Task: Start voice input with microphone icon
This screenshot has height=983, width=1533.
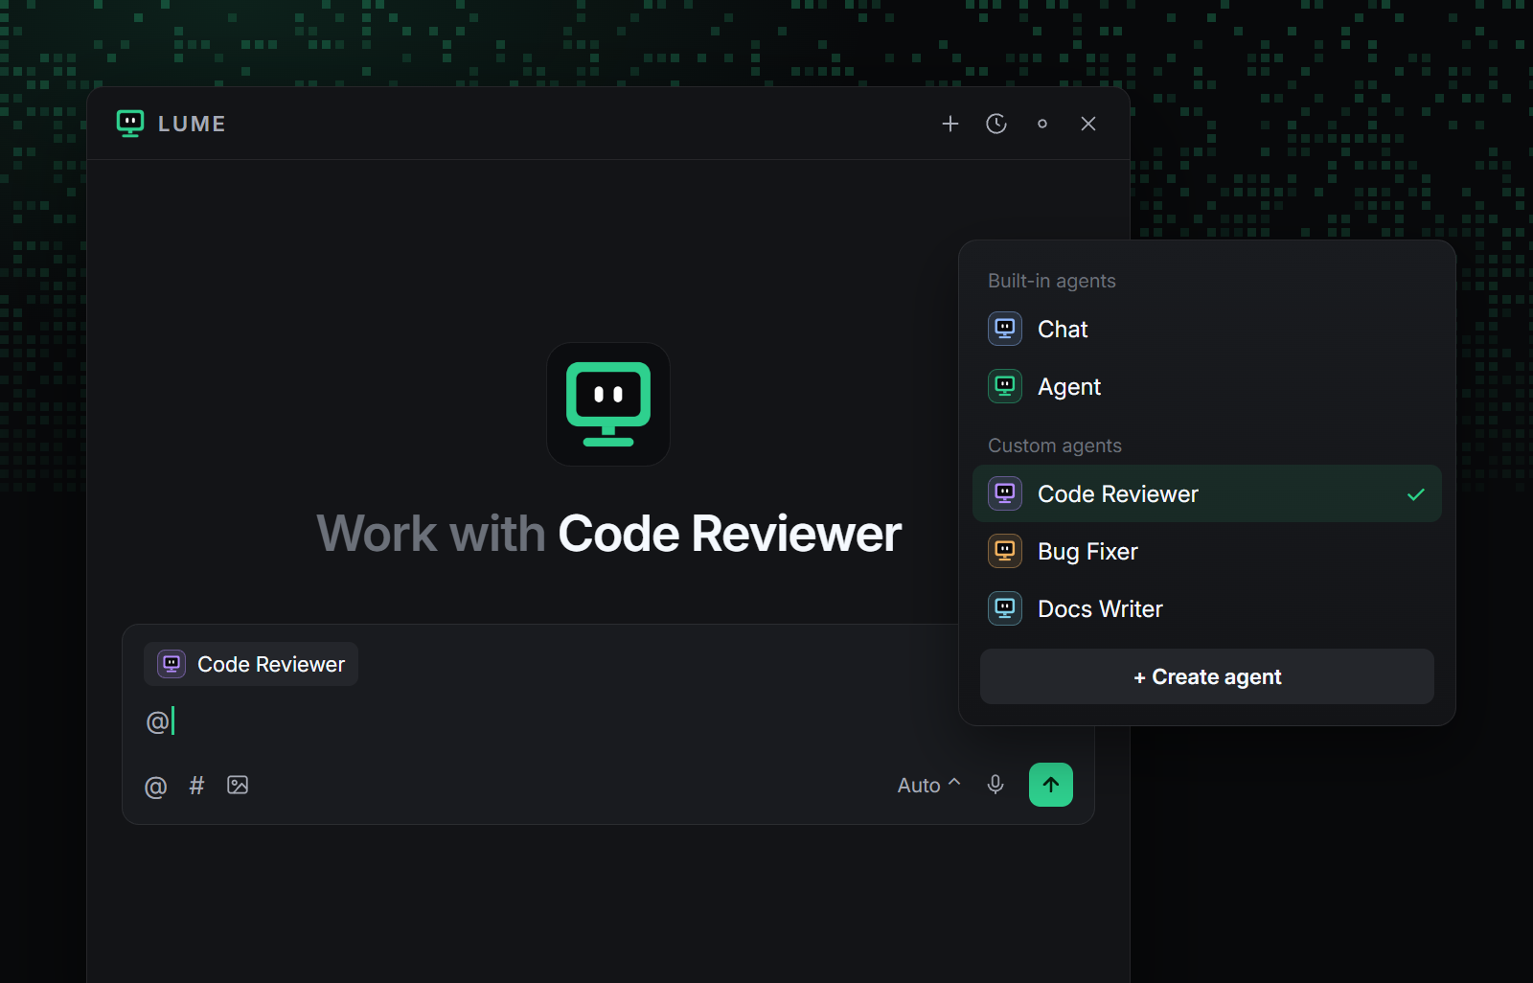Action: tap(995, 785)
